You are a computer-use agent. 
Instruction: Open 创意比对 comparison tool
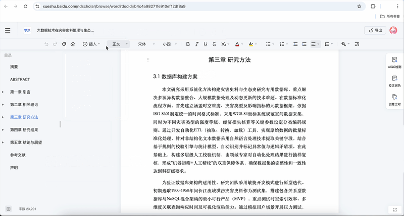pos(394,100)
